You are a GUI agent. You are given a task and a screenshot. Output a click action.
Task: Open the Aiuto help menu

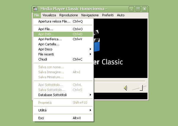121,15
